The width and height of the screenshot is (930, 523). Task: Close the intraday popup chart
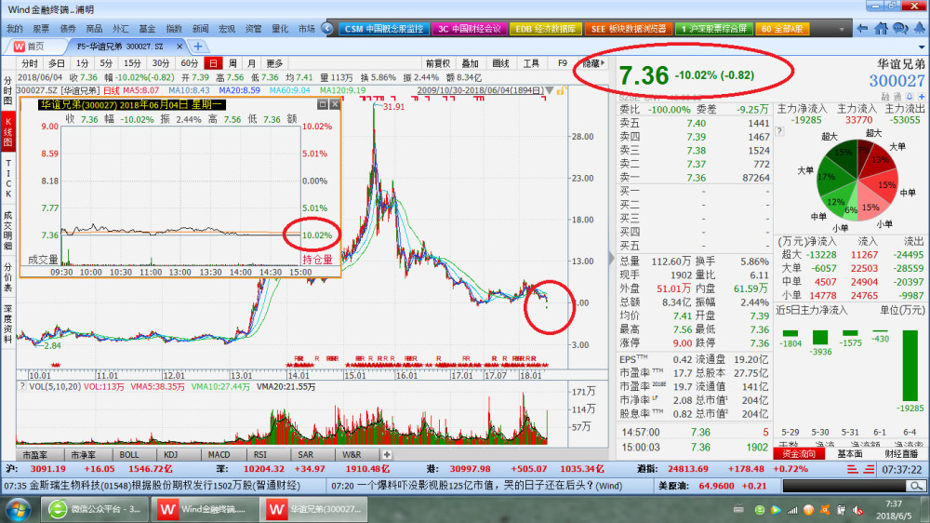tap(335, 104)
